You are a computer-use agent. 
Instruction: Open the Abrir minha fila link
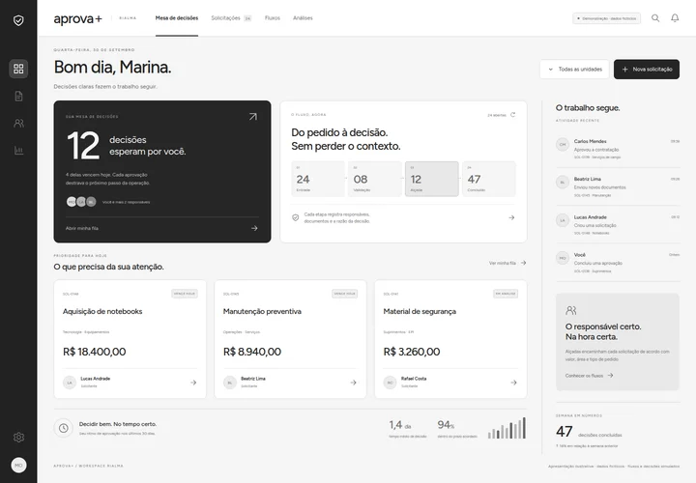[x=82, y=228]
